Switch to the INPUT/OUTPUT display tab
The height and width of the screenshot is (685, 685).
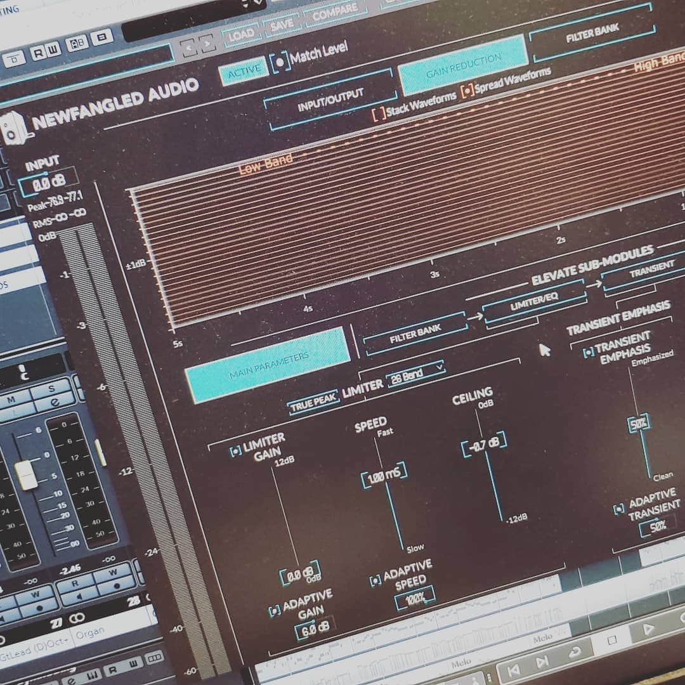[x=330, y=99]
